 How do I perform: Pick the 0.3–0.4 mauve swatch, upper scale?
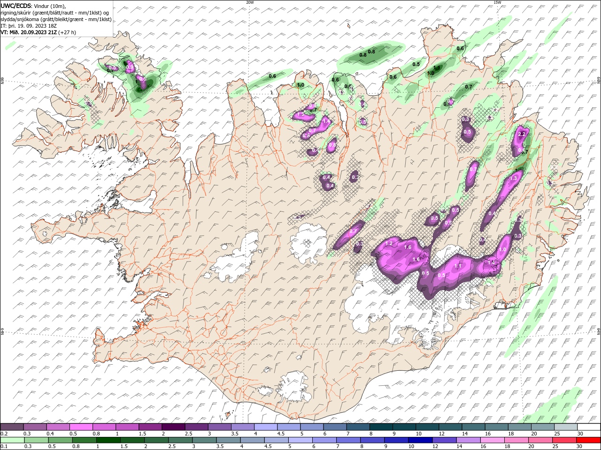coord(35,427)
